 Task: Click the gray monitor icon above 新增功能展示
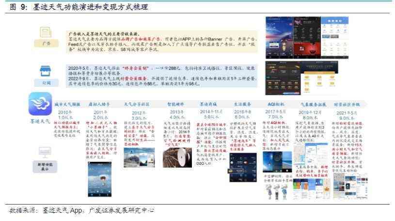(45, 152)
